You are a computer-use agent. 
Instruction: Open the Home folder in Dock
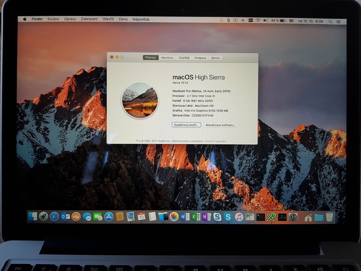[308, 217]
